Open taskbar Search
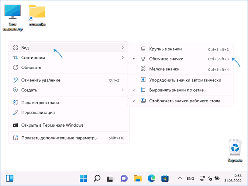248x186 pixels. 97,178
